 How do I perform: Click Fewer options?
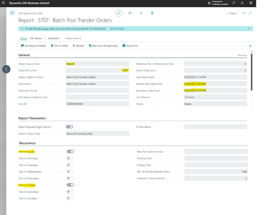(73, 38)
